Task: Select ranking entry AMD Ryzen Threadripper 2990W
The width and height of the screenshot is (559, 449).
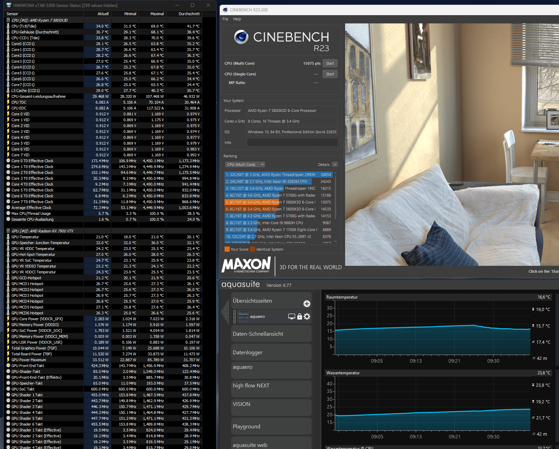Action: click(x=278, y=175)
